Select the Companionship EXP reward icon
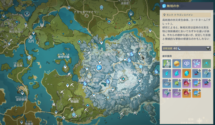The width and height of the screenshot is (215, 125). click(187, 64)
